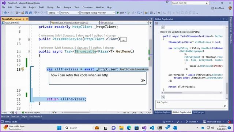Click send arrow in Ask Copilot chat box
234x132 pixels.
(225, 106)
